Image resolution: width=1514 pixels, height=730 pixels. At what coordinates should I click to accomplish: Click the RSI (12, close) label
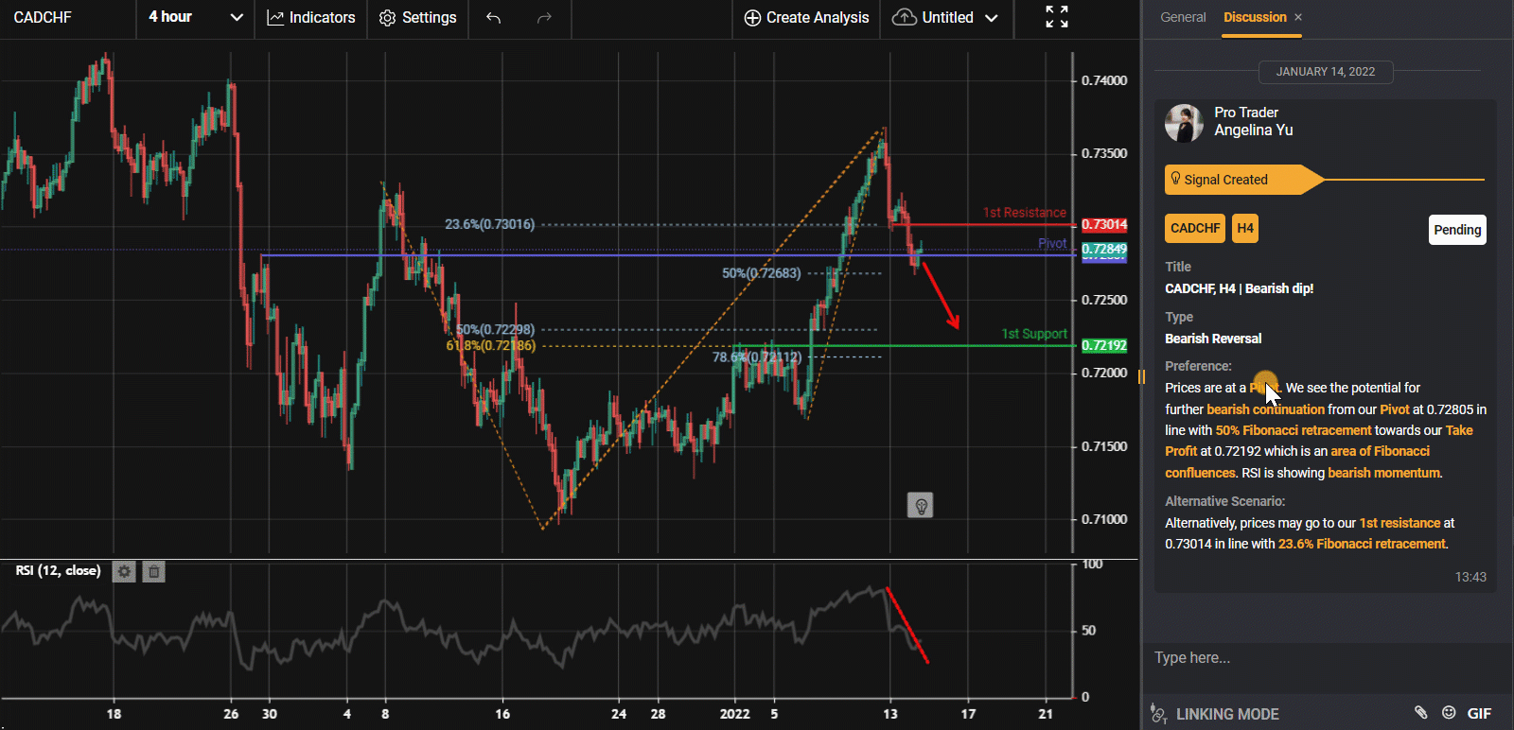pos(58,570)
